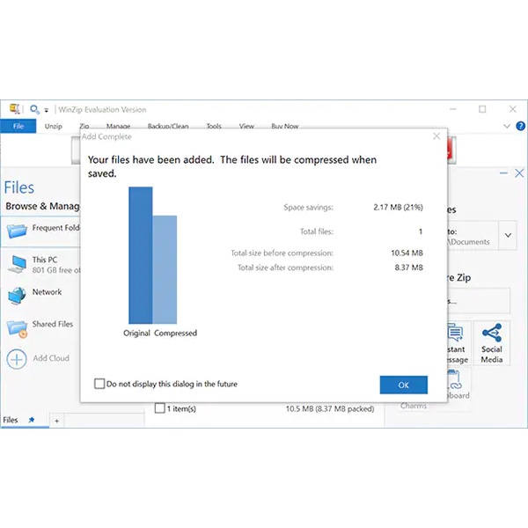This screenshot has width=528, height=528.
Task: Click the search magnifier in quick access toolbar
Action: tap(34, 109)
